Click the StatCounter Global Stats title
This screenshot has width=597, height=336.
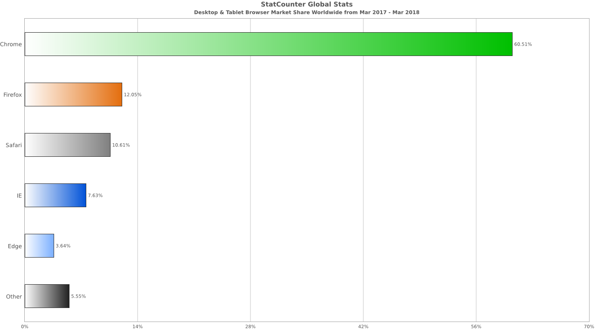pos(306,5)
